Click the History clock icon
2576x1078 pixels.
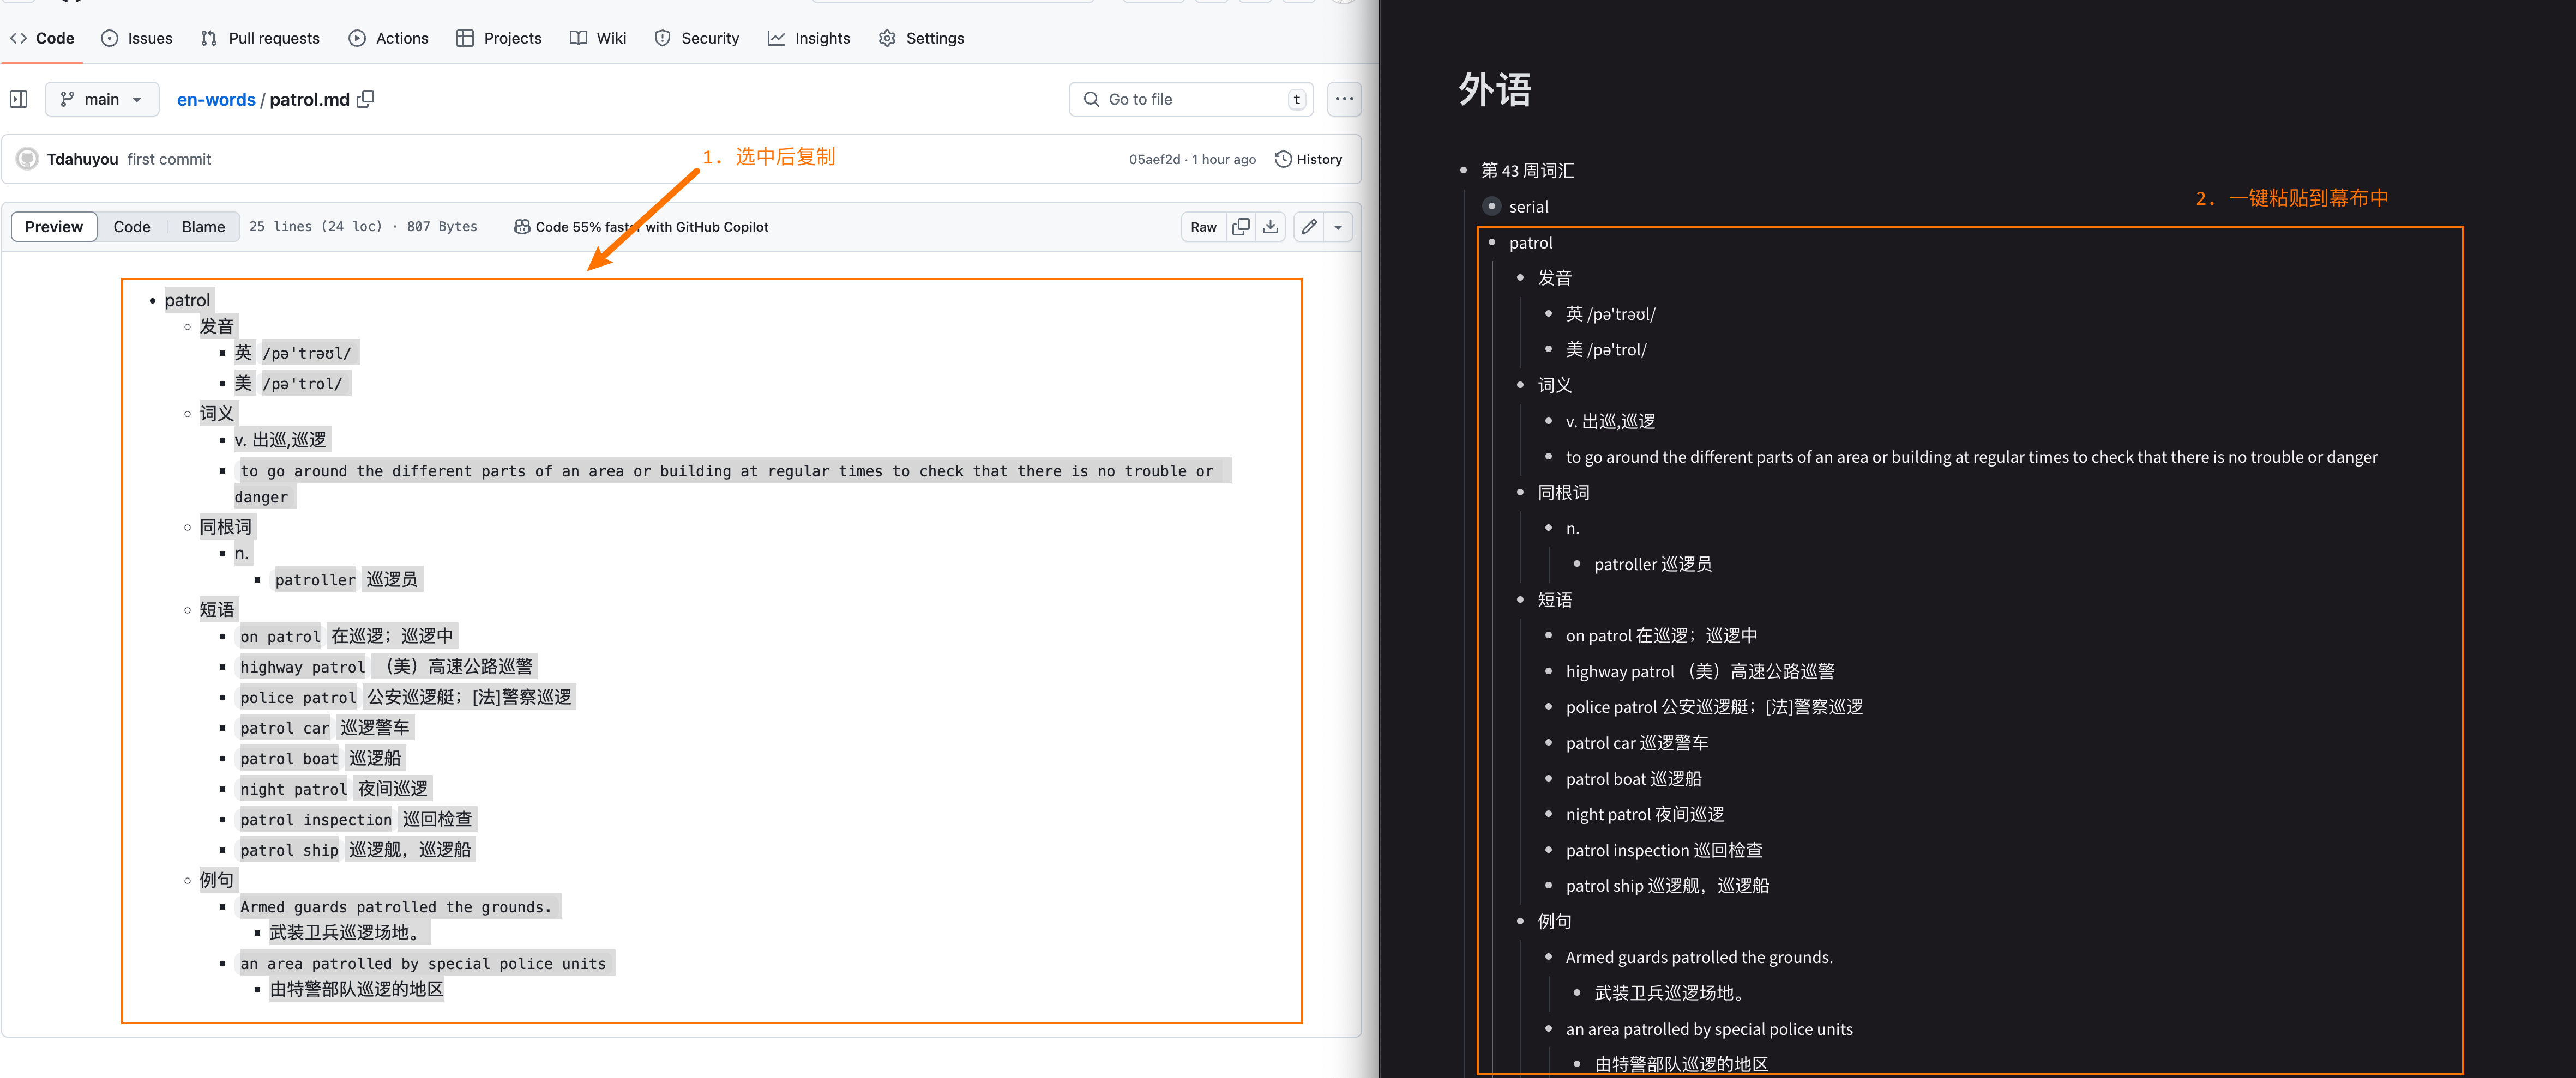click(1283, 159)
